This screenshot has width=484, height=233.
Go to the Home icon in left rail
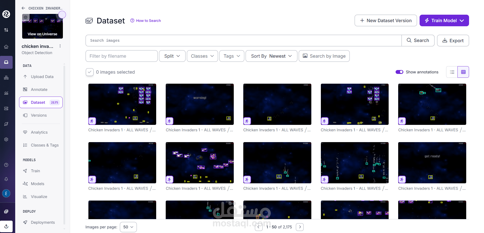click(6, 47)
